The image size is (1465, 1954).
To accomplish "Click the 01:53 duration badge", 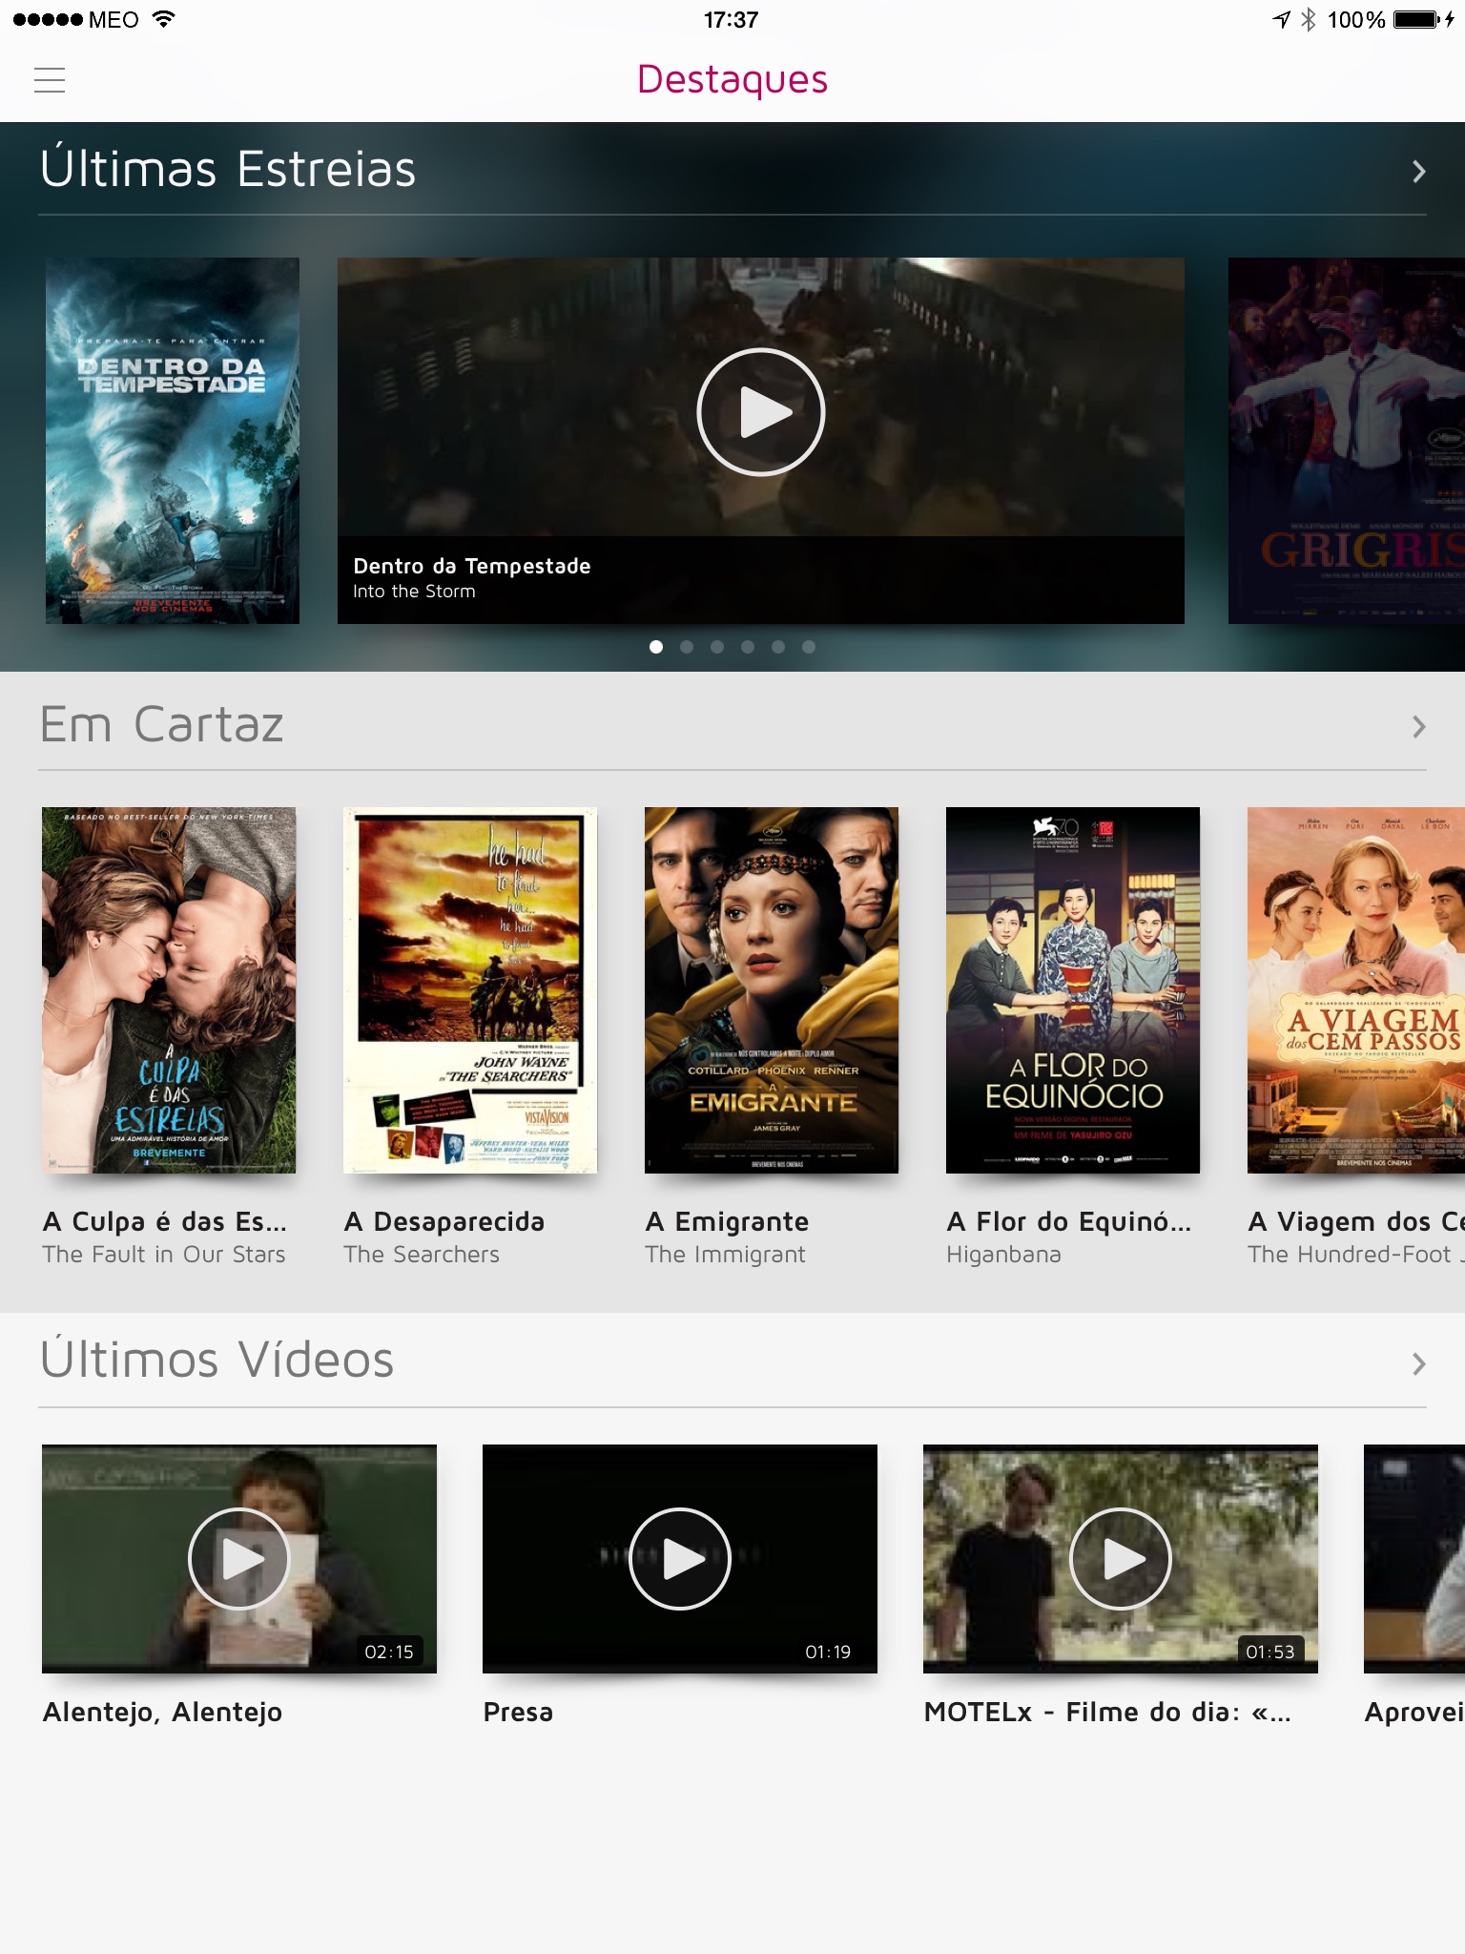I will 1270,1652.
